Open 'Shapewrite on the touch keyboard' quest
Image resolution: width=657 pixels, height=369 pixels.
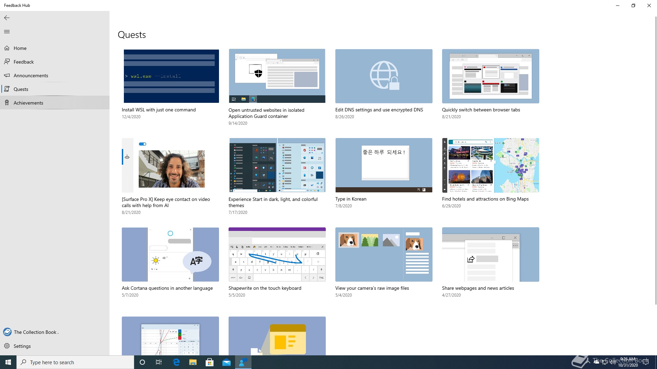click(x=265, y=288)
